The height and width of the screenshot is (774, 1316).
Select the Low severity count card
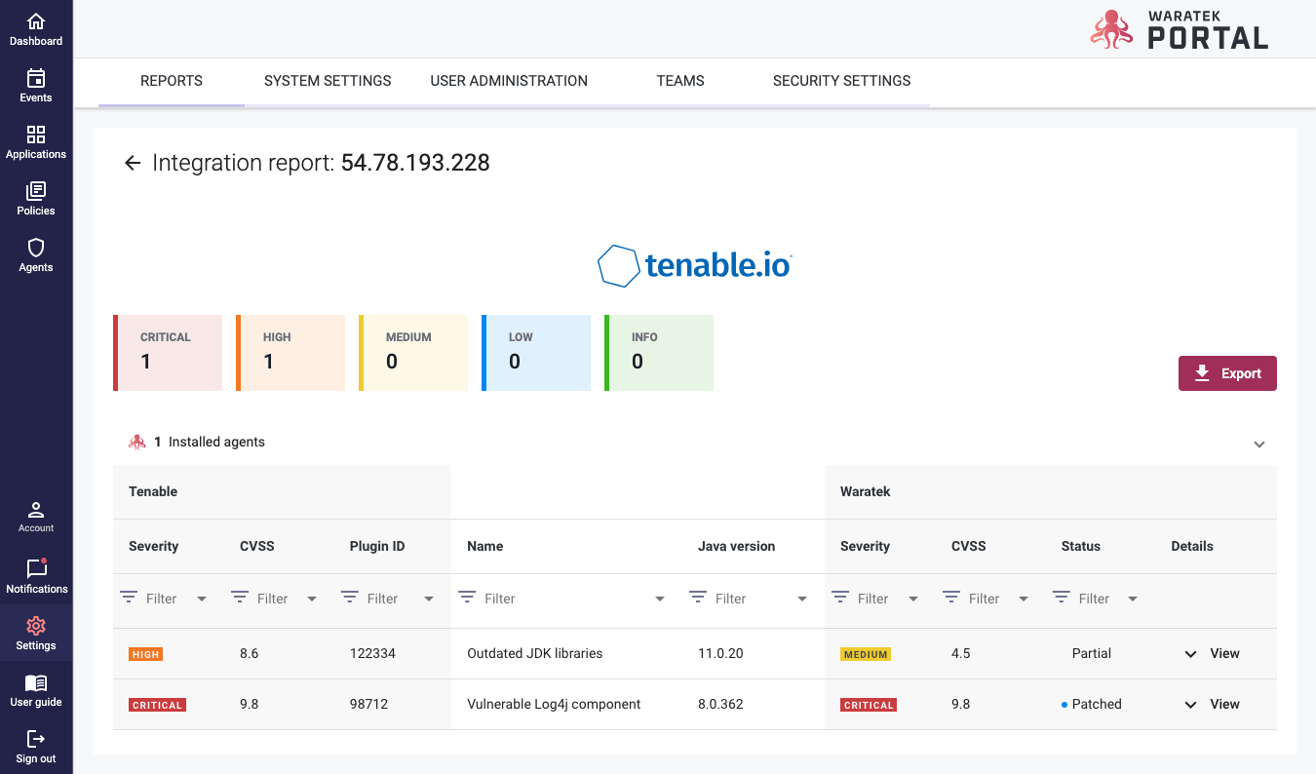536,353
